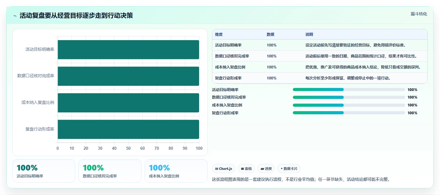
Task: Click the 100% value in the table's 复盘行动形成率 row
Action: pos(272,78)
